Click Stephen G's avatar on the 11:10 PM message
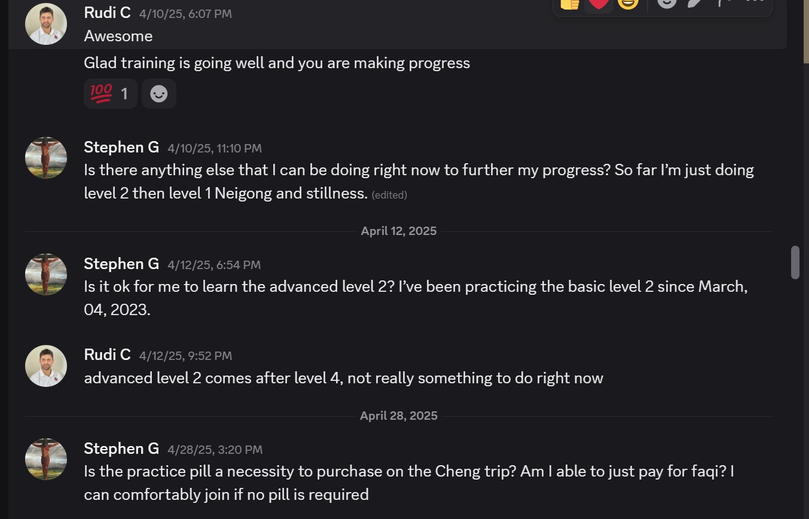This screenshot has width=809, height=519. point(46,158)
